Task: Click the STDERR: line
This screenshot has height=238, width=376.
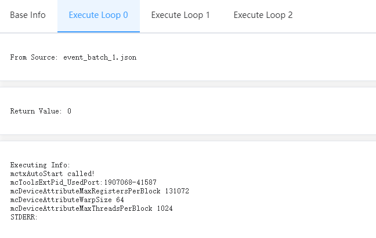Action: [24, 217]
